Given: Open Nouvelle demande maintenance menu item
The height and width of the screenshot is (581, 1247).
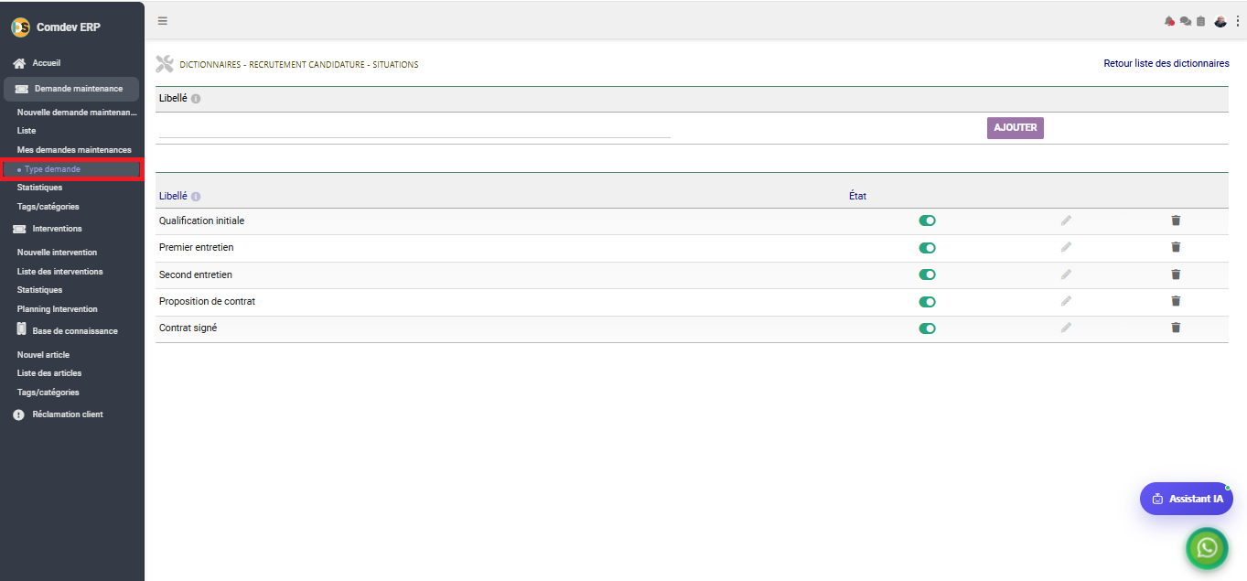Looking at the screenshot, I should pyautogui.click(x=77, y=112).
